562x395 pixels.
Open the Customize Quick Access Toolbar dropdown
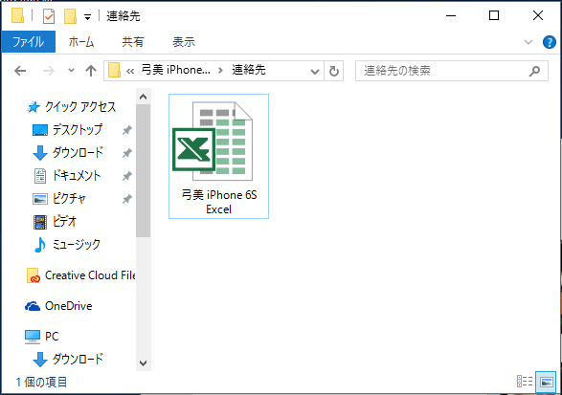[87, 17]
